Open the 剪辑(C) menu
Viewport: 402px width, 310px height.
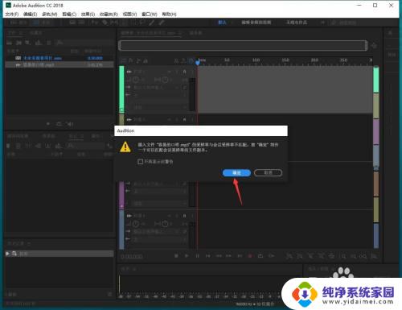coord(69,14)
